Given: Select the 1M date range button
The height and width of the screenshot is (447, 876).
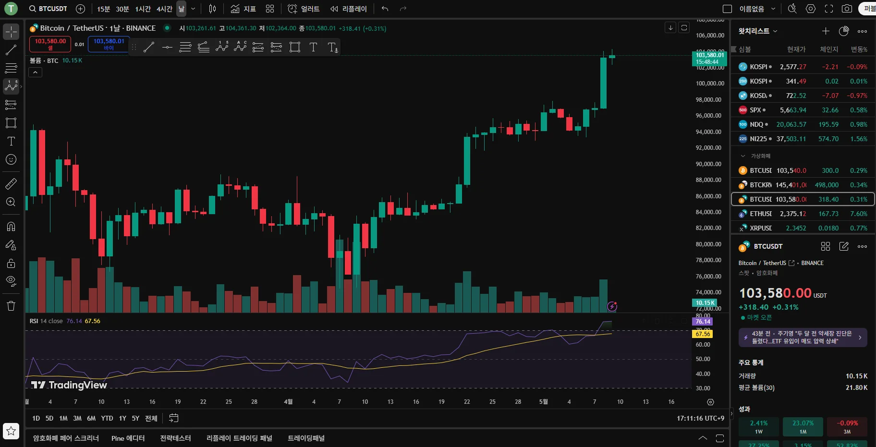Looking at the screenshot, I should point(63,418).
